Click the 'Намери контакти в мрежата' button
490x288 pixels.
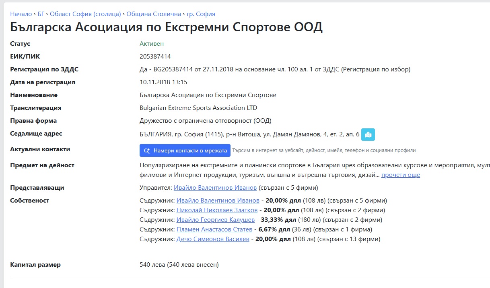(x=185, y=150)
